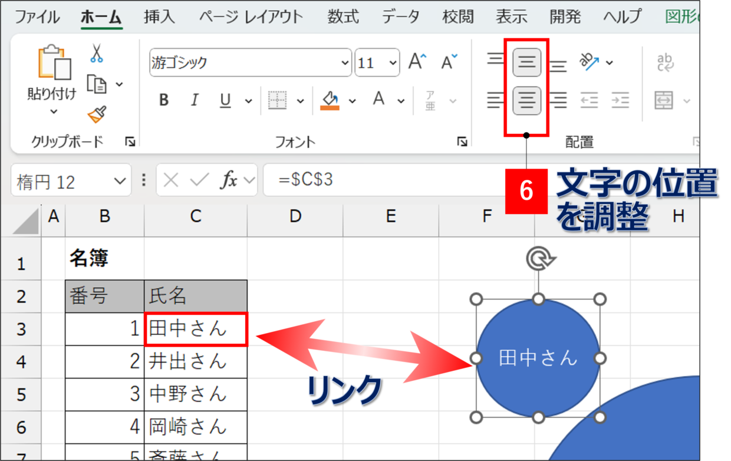Cut selection with the scissors icon

point(97,54)
